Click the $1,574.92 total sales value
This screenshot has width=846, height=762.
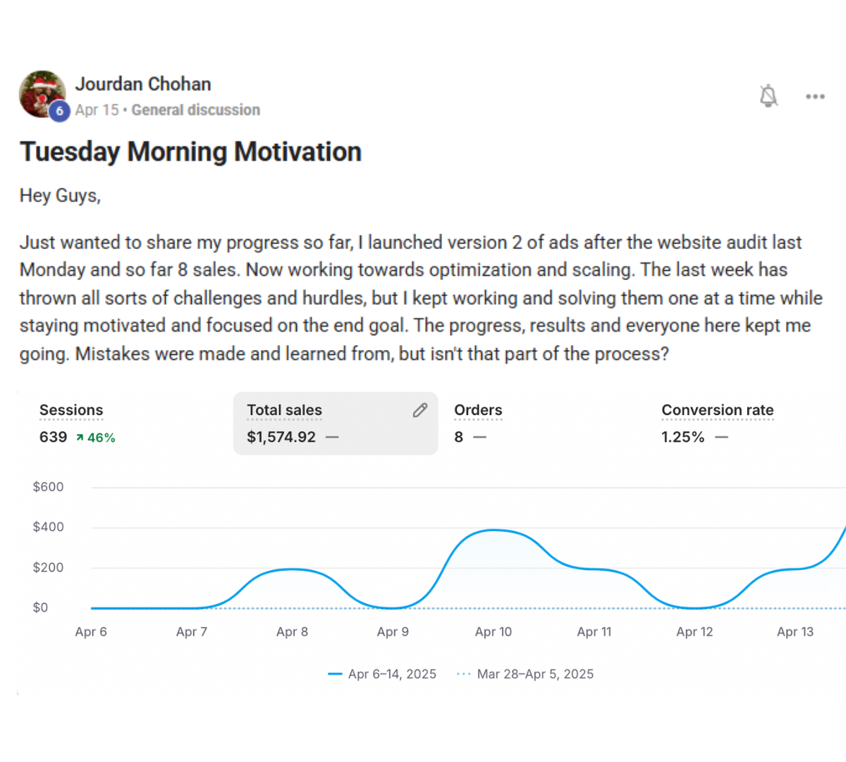coord(281,437)
